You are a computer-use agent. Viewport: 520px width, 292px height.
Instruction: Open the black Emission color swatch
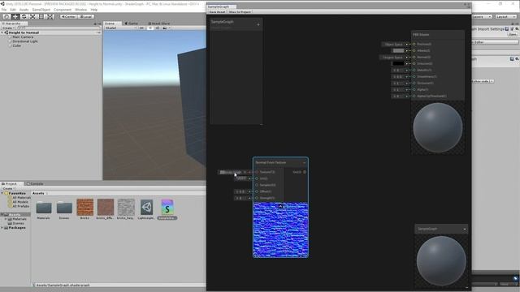pyautogui.click(x=398, y=63)
